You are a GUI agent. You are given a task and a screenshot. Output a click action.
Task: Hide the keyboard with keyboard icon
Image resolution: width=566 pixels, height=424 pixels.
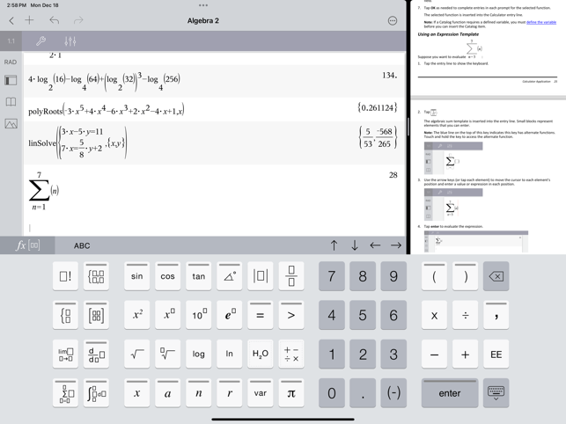496,392
